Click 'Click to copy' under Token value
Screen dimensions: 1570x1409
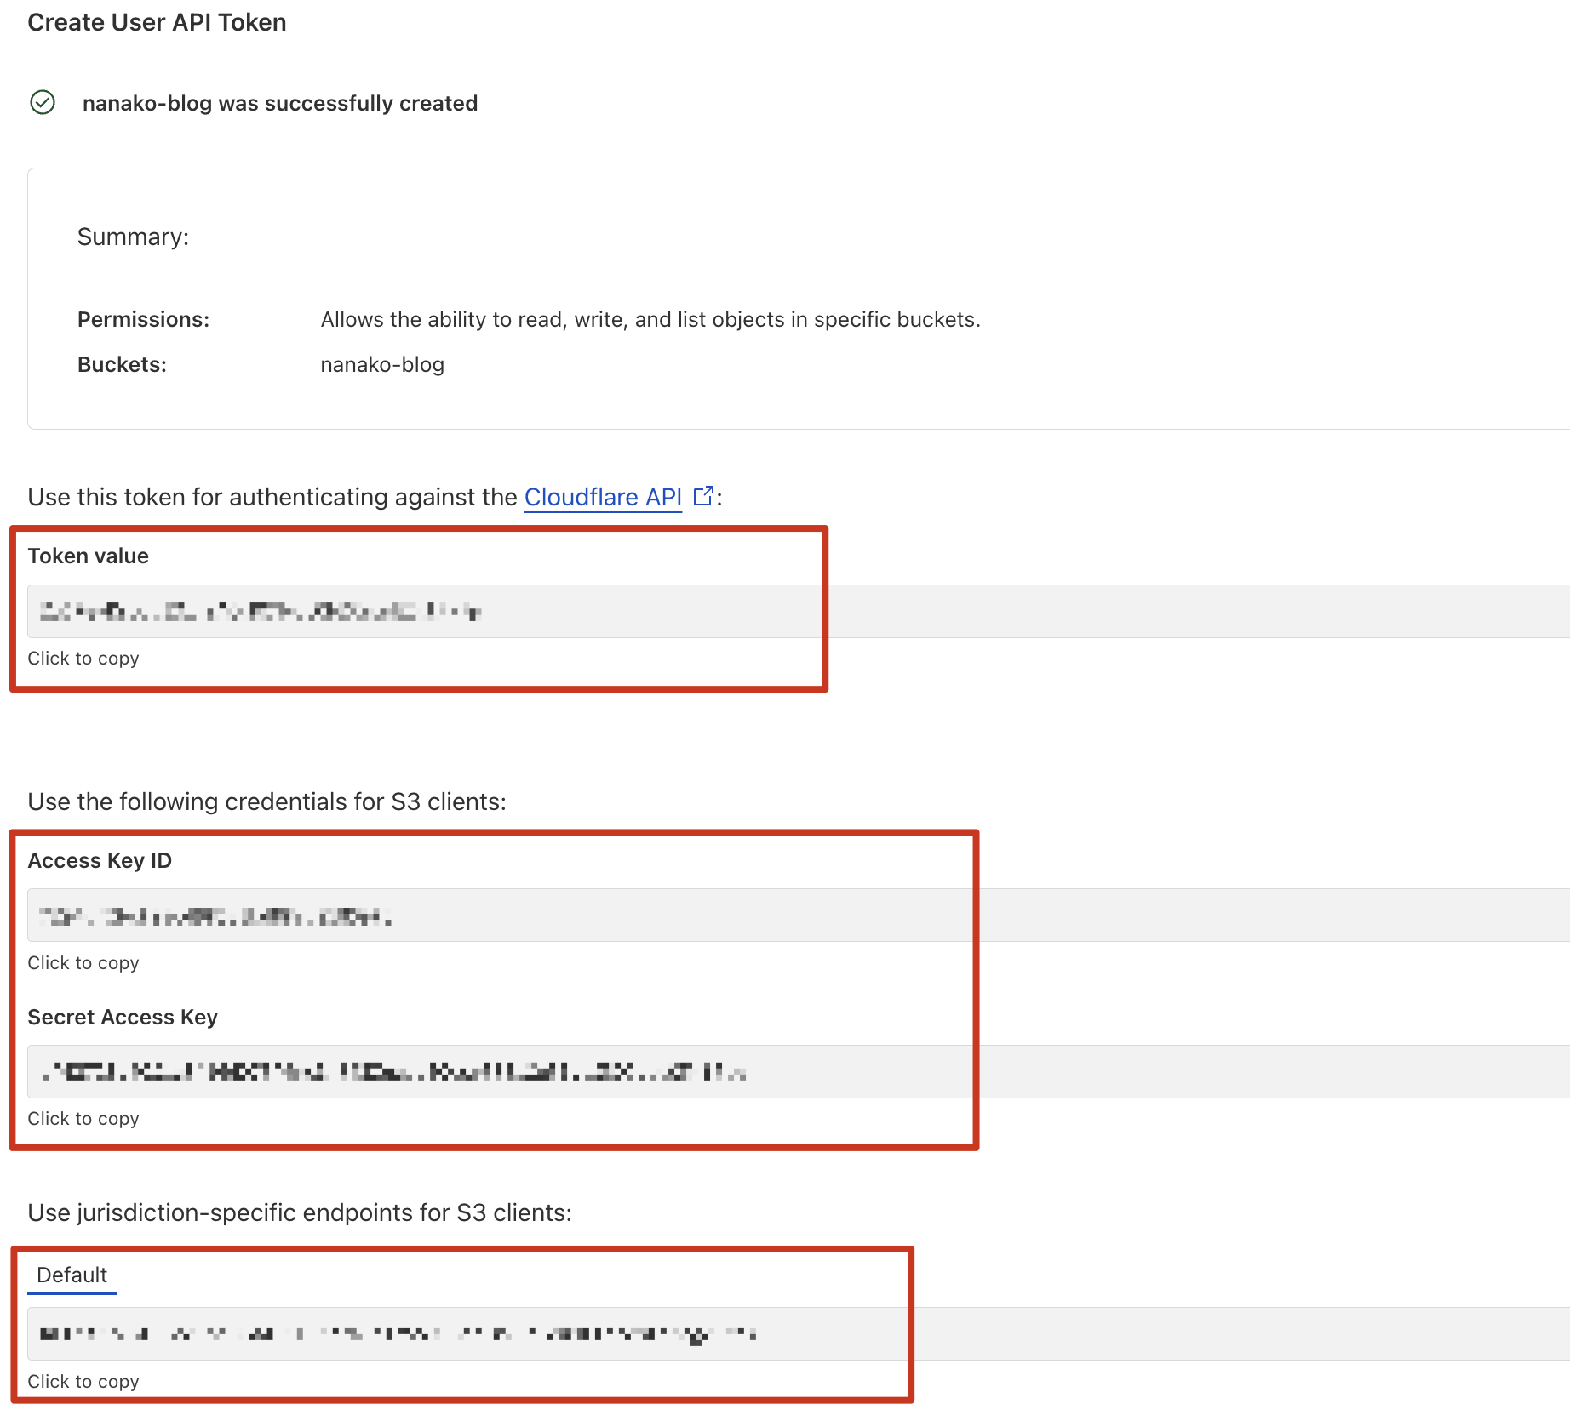(x=83, y=659)
